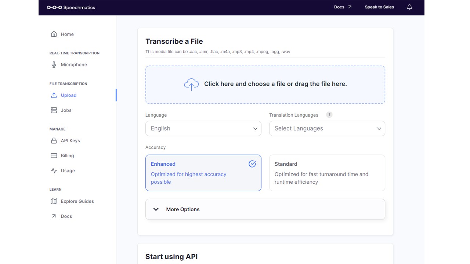Screen dimensions: 470x264
Task: Open Microphone real-time transcription
Action: tap(74, 65)
